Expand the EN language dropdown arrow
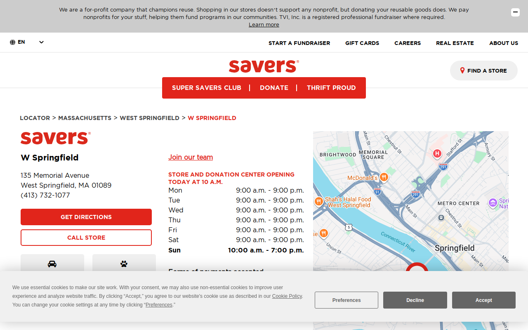Image resolution: width=528 pixels, height=330 pixels. [x=41, y=42]
